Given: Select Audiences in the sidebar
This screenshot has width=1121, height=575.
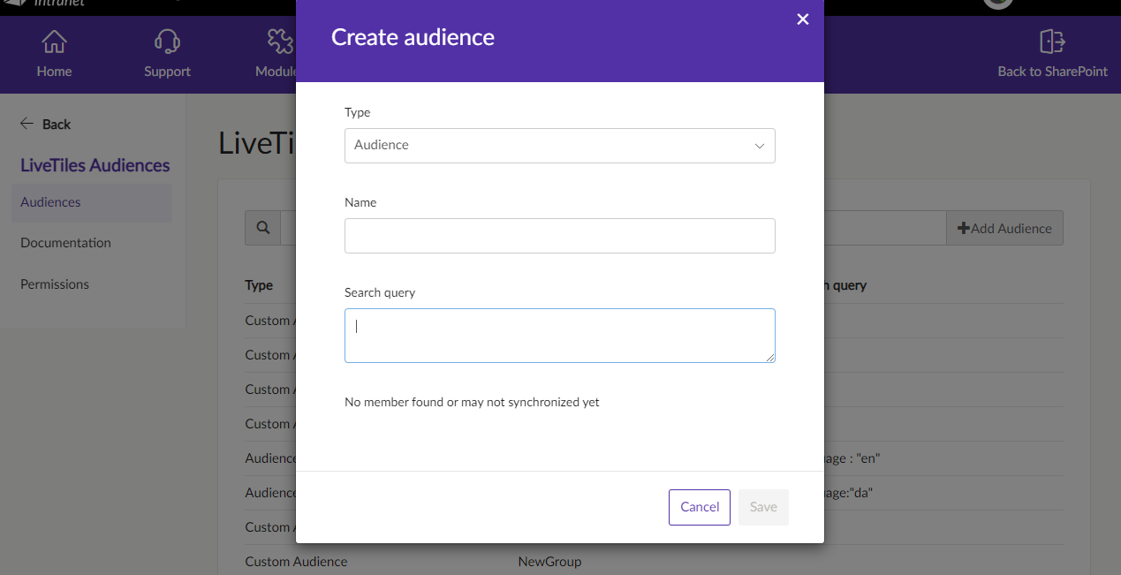Looking at the screenshot, I should pos(92,202).
